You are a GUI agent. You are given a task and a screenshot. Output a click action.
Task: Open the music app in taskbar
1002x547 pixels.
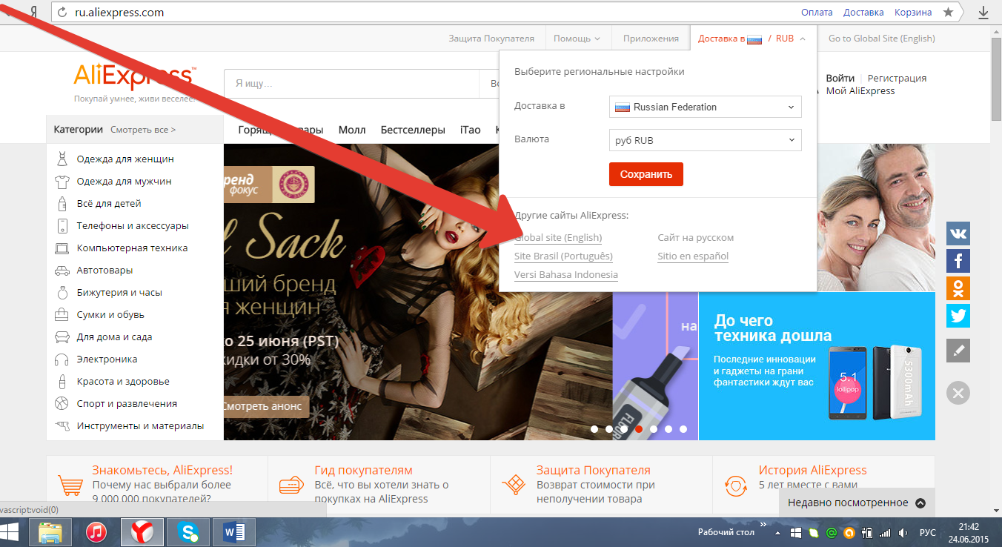pos(96,532)
